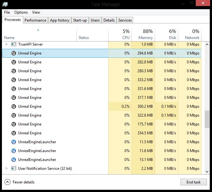Screen dimensions: 212x192
Task: Close the Task Manager window
Action: [203, 3]
